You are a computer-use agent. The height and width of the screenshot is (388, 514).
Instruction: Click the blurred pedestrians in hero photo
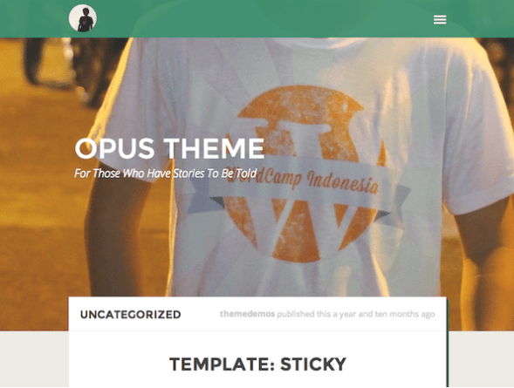tap(65, 71)
